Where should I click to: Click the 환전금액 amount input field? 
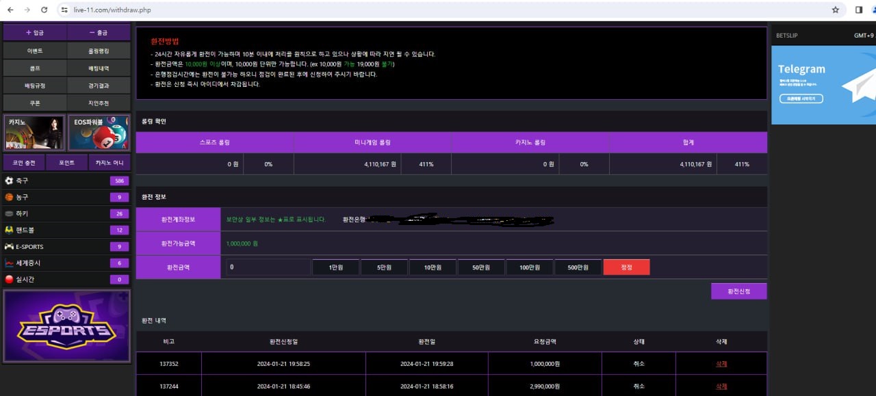pyautogui.click(x=268, y=267)
